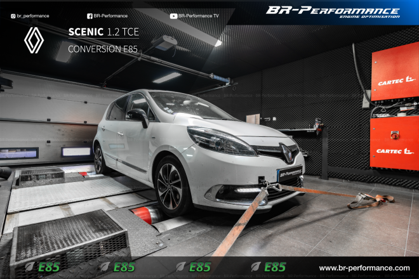The image size is (419, 279).
Task: Click the last E85 leaf icon
Action: click(x=255, y=267)
